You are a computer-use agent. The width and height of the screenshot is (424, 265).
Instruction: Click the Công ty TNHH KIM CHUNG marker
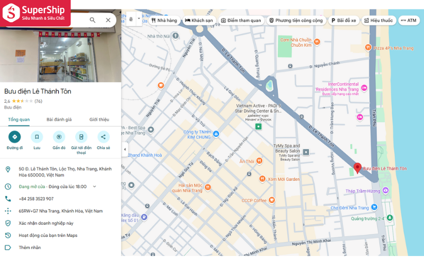[x=216, y=134]
